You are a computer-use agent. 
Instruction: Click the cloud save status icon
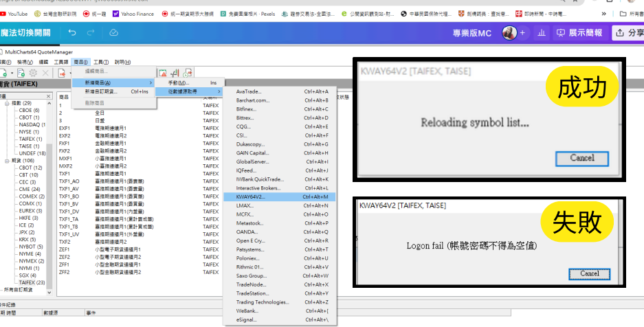click(x=114, y=32)
